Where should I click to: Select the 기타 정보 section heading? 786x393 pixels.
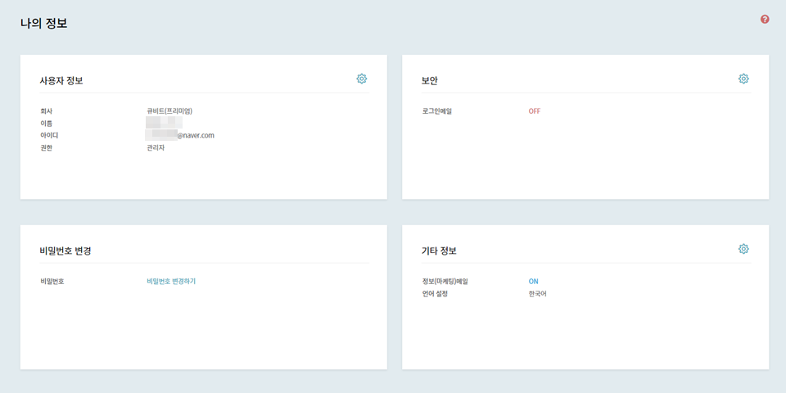tap(439, 251)
